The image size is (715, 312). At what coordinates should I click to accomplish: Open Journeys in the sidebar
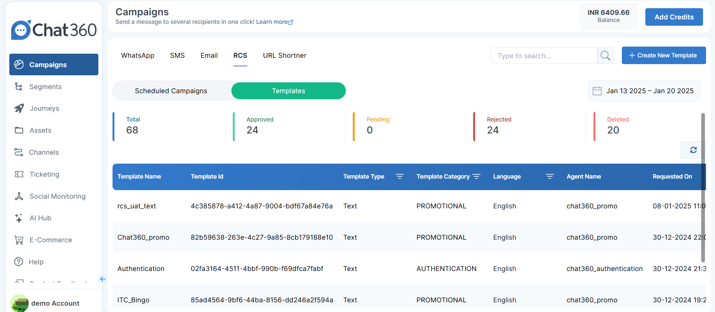point(44,108)
